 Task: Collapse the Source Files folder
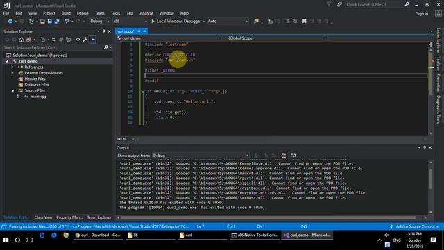[12, 91]
